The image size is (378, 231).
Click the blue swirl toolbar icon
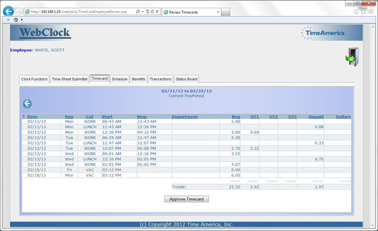16,19
